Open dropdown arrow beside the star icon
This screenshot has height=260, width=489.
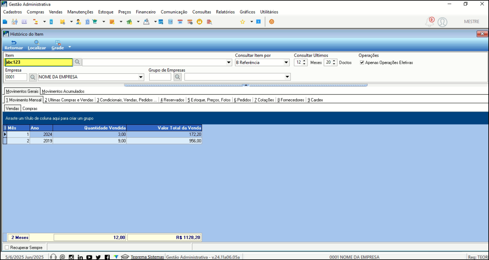[x=251, y=22]
